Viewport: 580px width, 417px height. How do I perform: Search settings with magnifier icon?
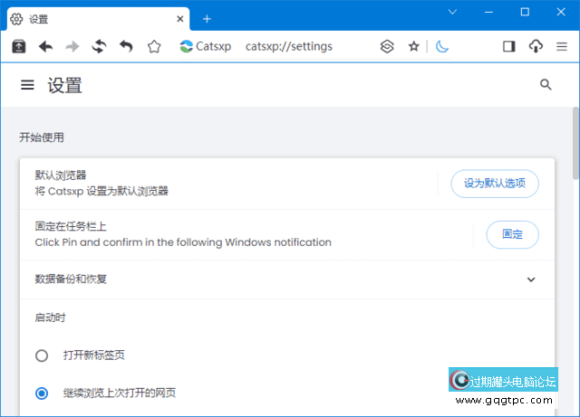click(x=546, y=85)
